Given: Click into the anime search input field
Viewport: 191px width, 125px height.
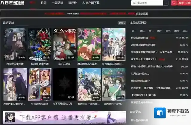Looking at the screenshot, I should coord(147,3).
